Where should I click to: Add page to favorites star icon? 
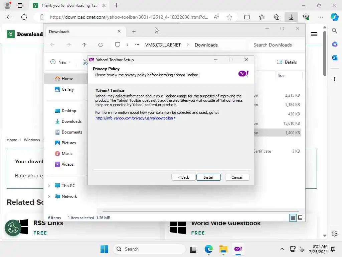tap(229, 17)
